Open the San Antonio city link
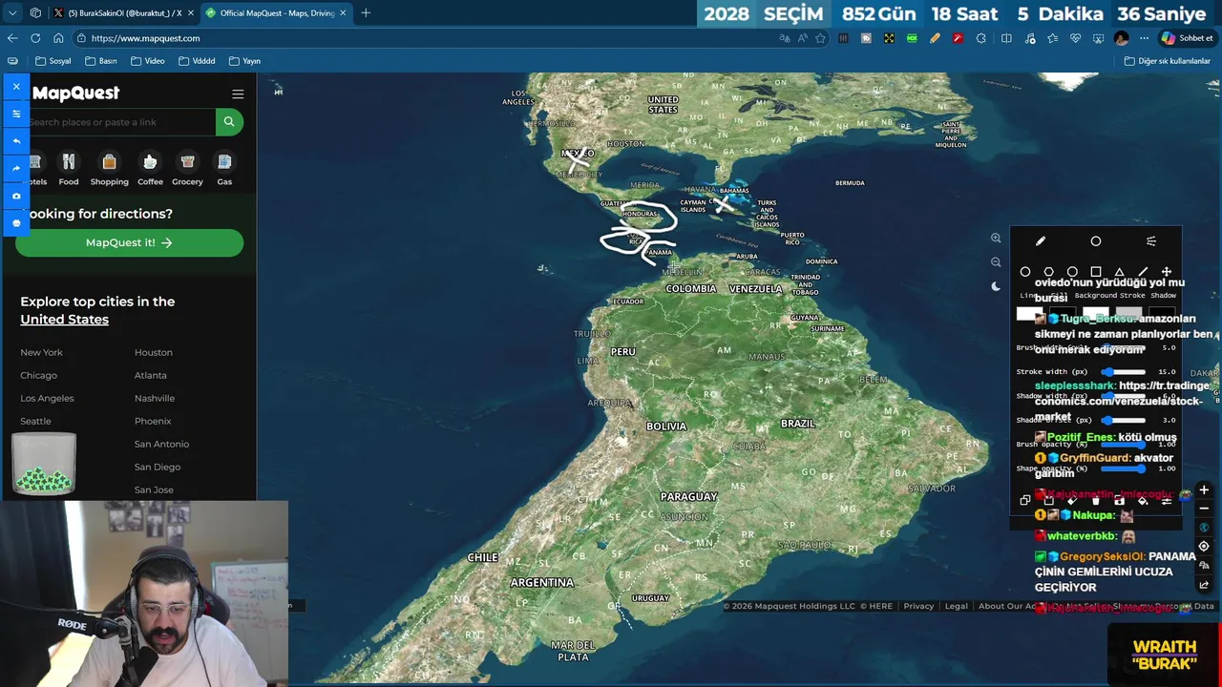The height and width of the screenshot is (687, 1222). (161, 444)
